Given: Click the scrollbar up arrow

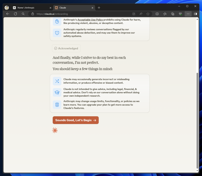Looking at the screenshot, I should coord(197,19).
